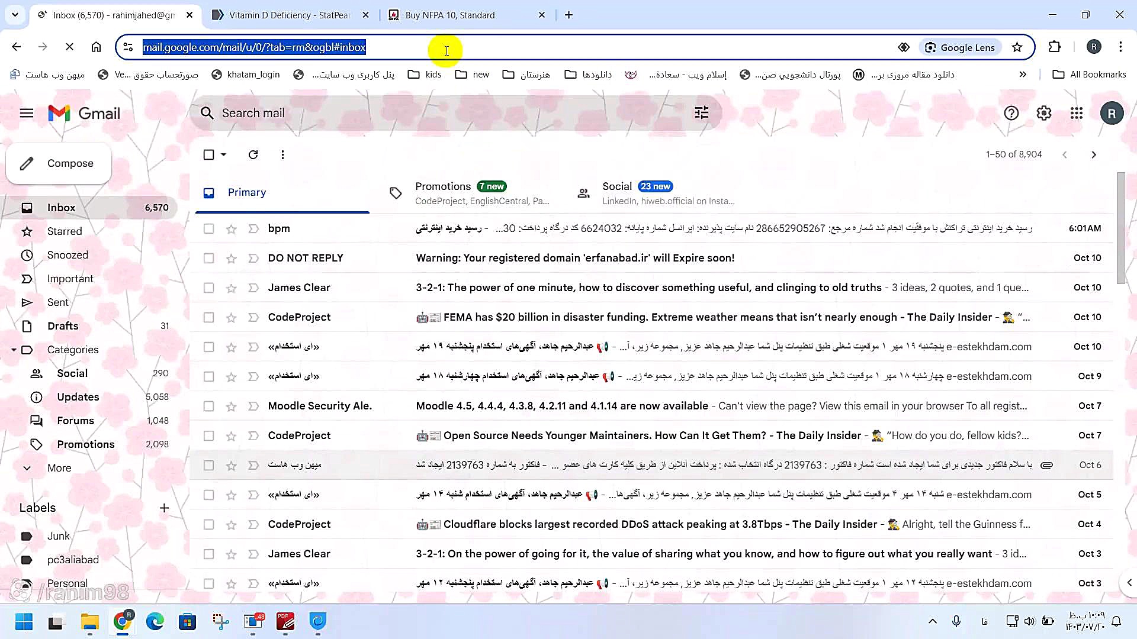Open the More options three-dot menu above inbox
The width and height of the screenshot is (1137, 639).
(282, 154)
